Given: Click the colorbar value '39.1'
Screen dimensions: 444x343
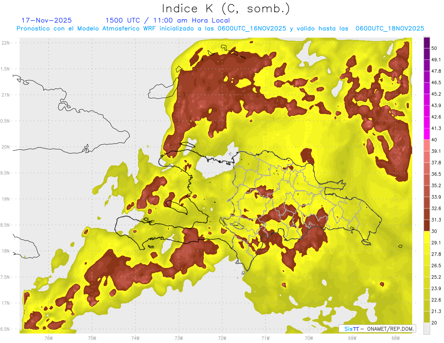Looking at the screenshot, I should (x=436, y=151).
